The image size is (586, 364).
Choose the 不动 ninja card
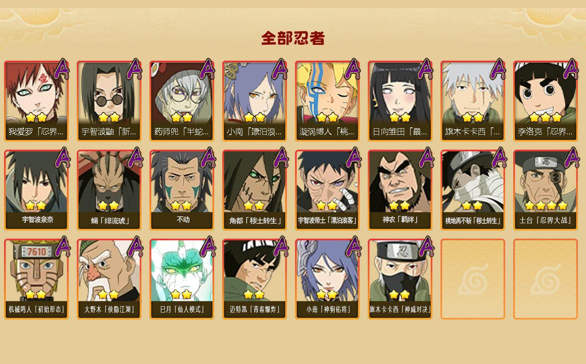[x=182, y=190]
